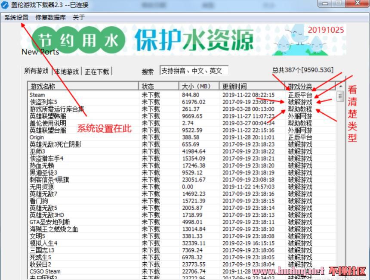
Task: Select the 侠盗列车5 game row
Action: (182, 102)
